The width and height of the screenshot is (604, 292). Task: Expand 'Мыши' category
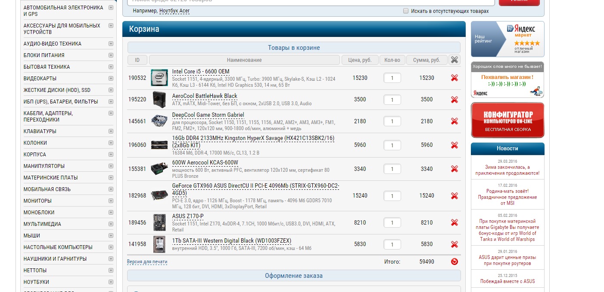coord(111,235)
